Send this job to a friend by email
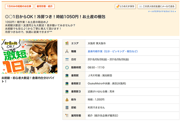The height and width of the screenshot is (121, 181). point(157,6)
